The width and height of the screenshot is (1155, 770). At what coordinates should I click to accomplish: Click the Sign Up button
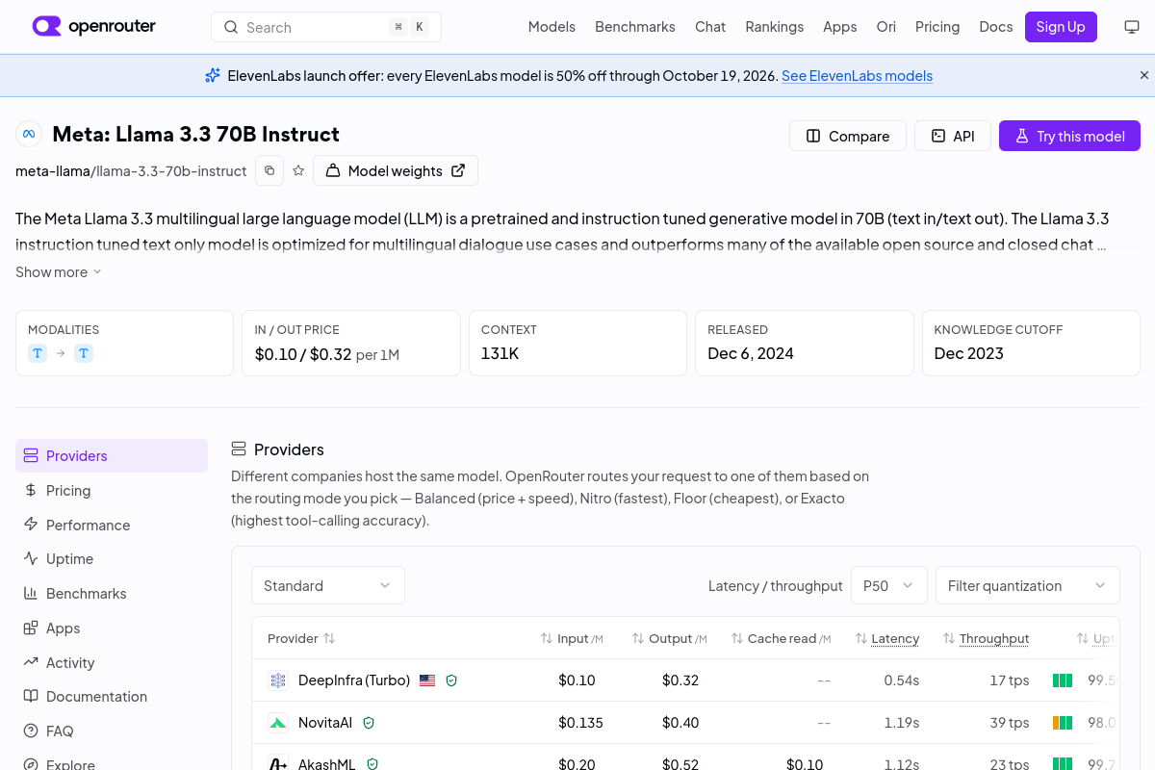pos(1061,27)
